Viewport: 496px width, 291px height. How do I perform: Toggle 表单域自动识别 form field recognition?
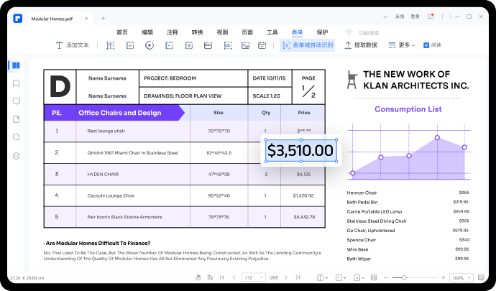(x=307, y=45)
